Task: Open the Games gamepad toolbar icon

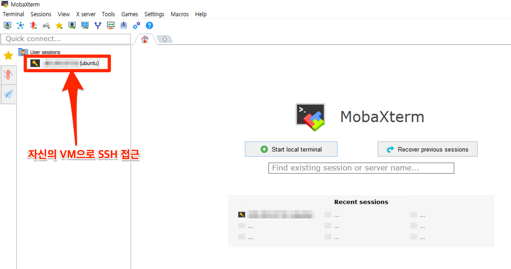Action: click(x=46, y=25)
